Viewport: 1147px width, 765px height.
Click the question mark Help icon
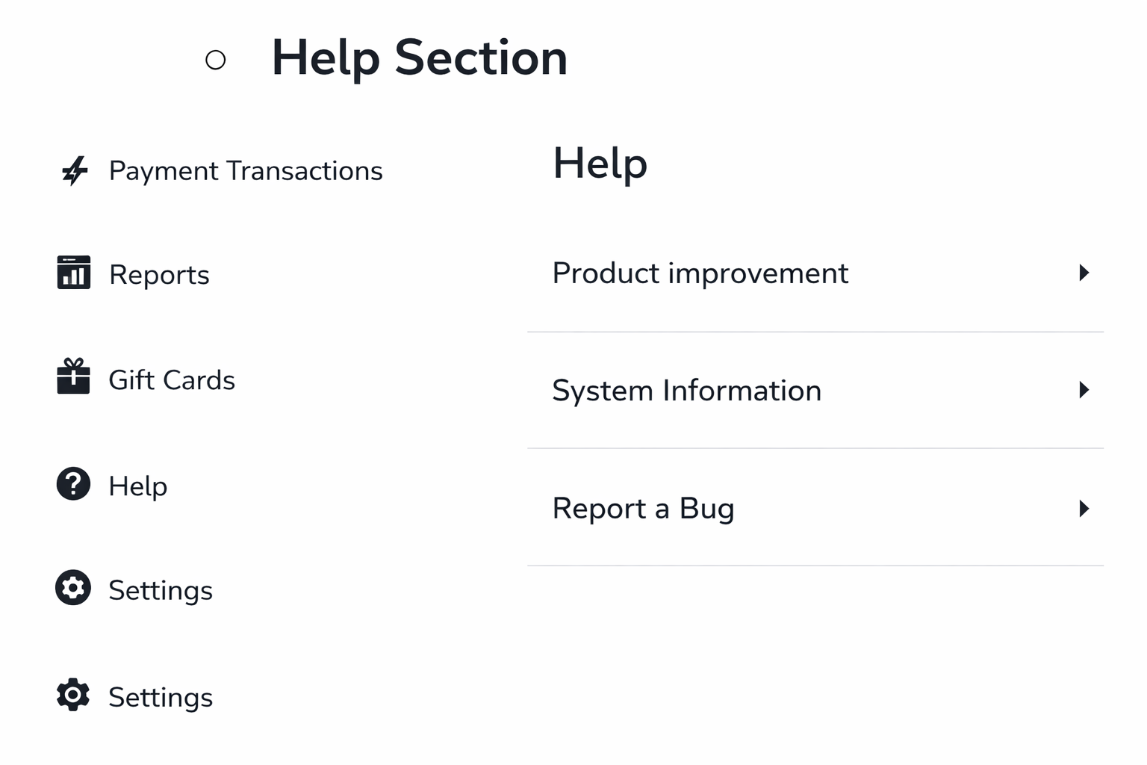pos(73,484)
